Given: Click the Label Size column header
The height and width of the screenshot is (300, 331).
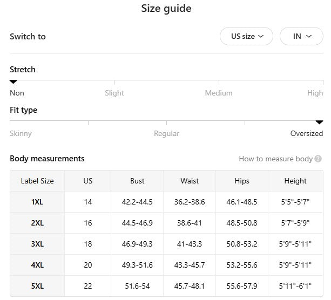Looking at the screenshot, I should [37, 181].
